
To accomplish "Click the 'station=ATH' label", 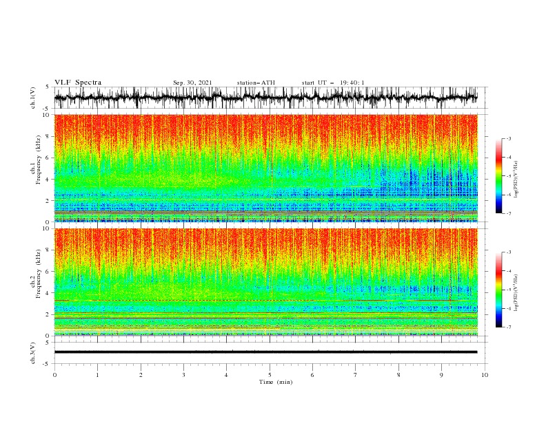I will [256, 83].
